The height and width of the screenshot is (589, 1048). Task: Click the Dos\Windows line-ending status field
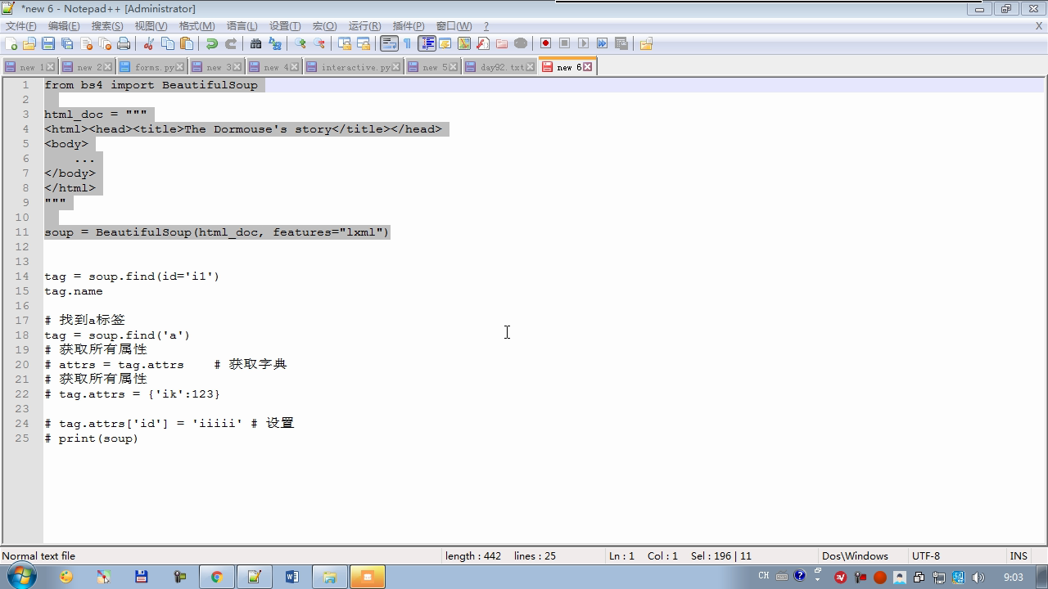(855, 556)
